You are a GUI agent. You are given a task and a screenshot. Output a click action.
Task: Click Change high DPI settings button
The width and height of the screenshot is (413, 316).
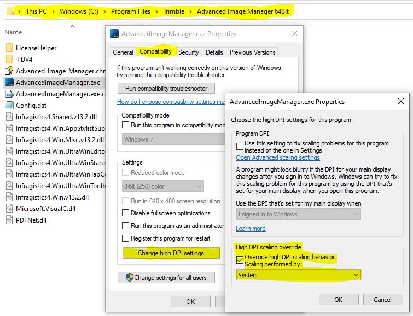pos(171,253)
